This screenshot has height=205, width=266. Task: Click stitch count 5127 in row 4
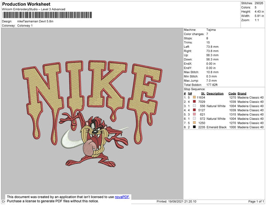point(202,110)
